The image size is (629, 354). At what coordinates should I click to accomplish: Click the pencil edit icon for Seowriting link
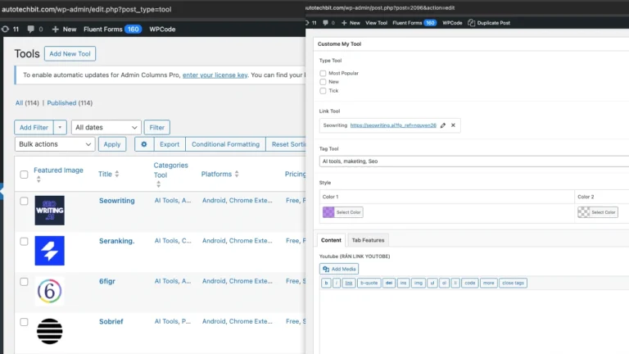pyautogui.click(x=443, y=125)
